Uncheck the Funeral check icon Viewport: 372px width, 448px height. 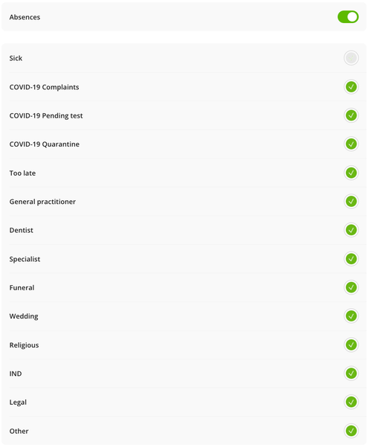351,287
